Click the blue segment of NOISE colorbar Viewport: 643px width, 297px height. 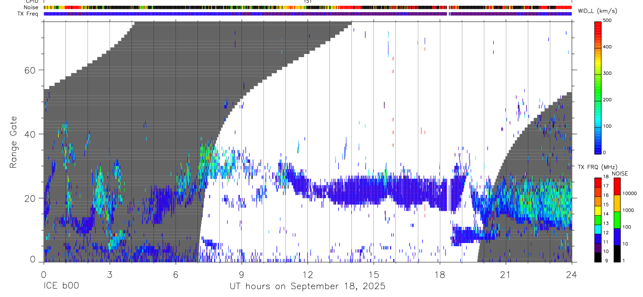(617, 237)
